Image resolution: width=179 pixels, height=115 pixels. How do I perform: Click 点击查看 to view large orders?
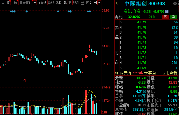tap(169, 73)
